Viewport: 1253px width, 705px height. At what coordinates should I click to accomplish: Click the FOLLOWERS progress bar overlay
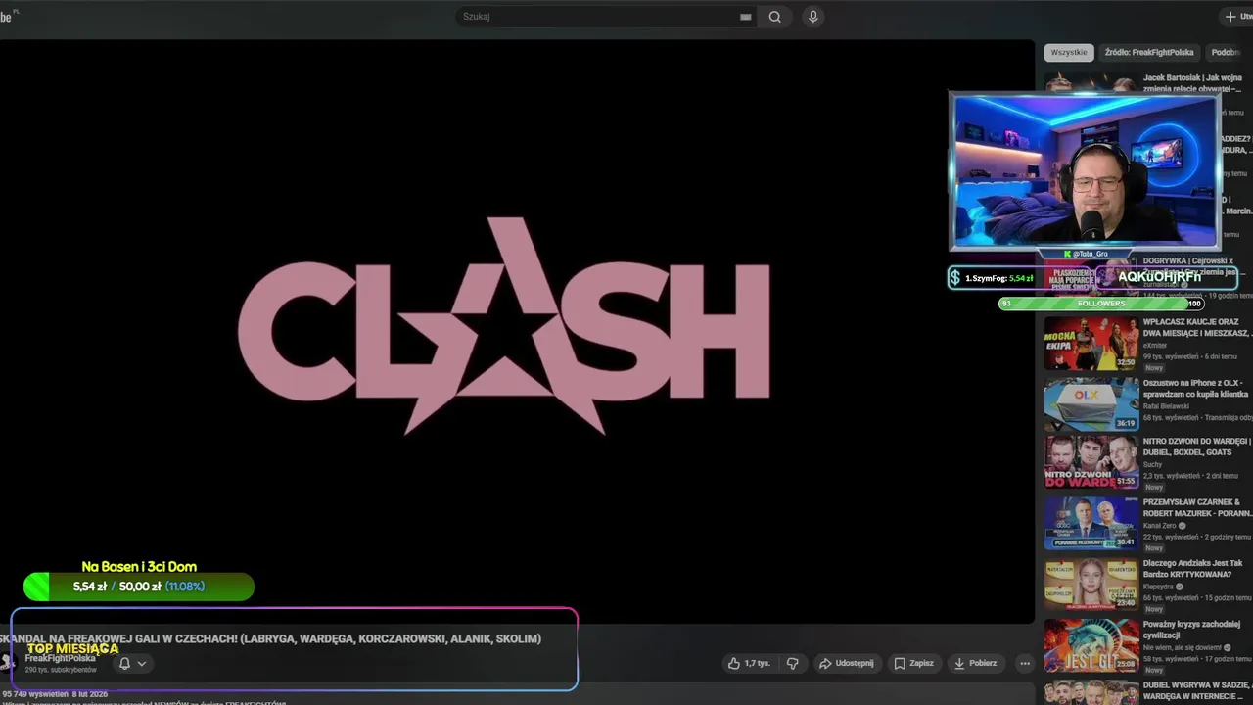pos(1101,304)
